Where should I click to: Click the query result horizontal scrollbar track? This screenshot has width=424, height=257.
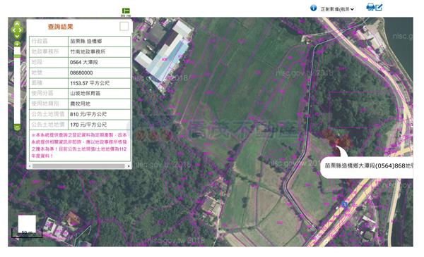coord(78,166)
